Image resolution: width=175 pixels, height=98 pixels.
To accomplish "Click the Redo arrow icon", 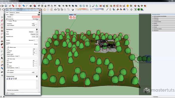I will pos(27,6).
